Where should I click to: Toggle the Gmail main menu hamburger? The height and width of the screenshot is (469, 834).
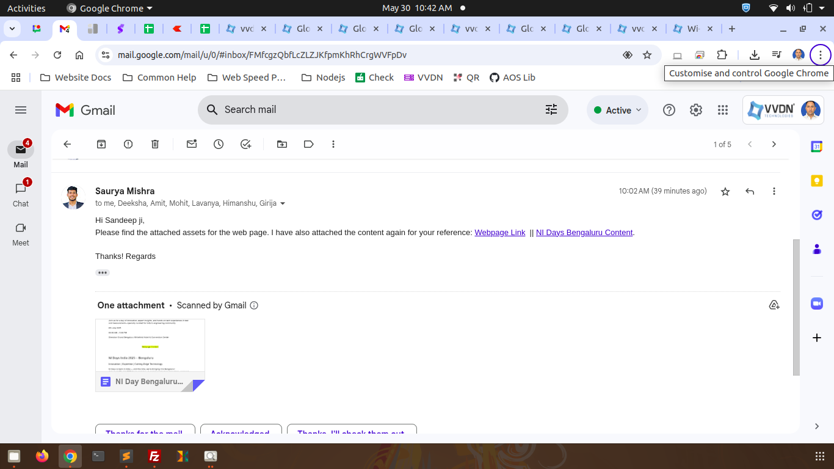tap(21, 110)
